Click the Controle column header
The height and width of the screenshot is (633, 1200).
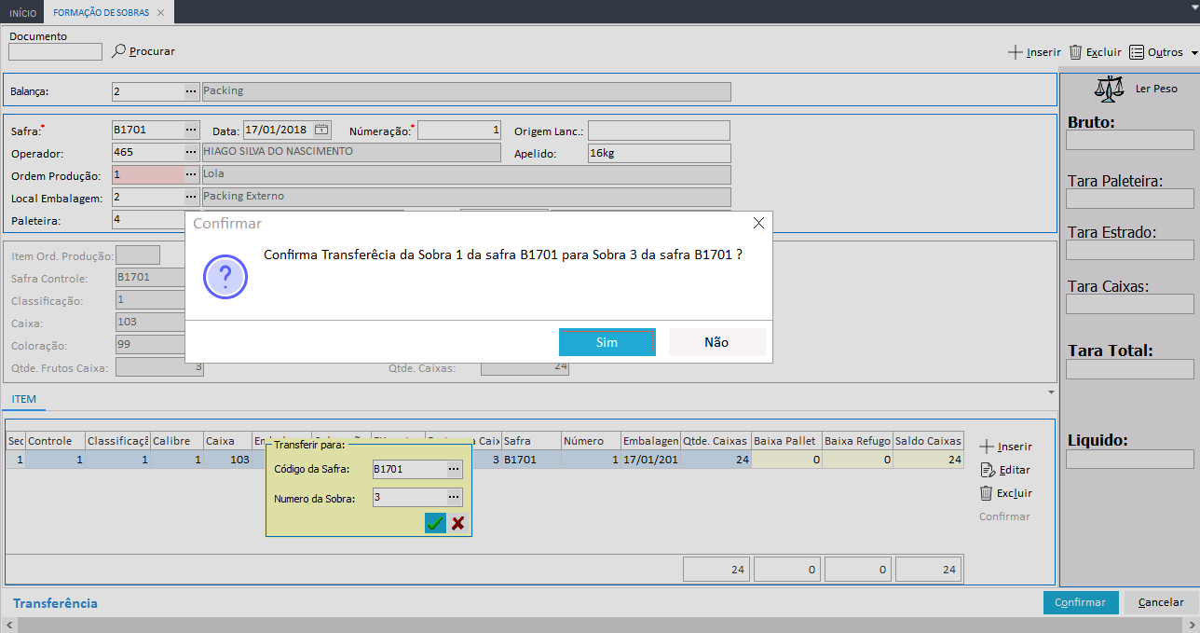[55, 441]
